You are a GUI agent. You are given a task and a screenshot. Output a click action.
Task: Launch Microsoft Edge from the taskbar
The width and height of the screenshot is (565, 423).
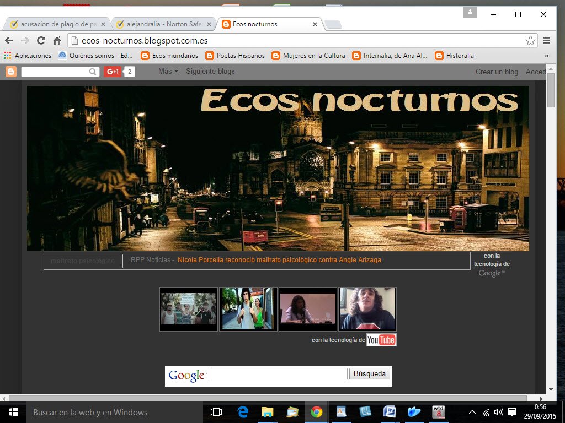click(x=243, y=412)
